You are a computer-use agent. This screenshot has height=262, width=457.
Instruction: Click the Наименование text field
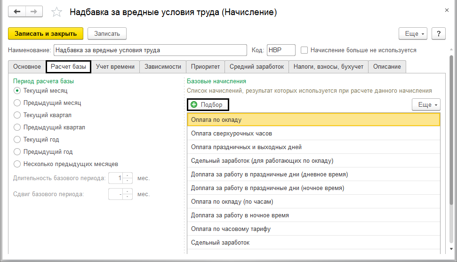coord(150,50)
